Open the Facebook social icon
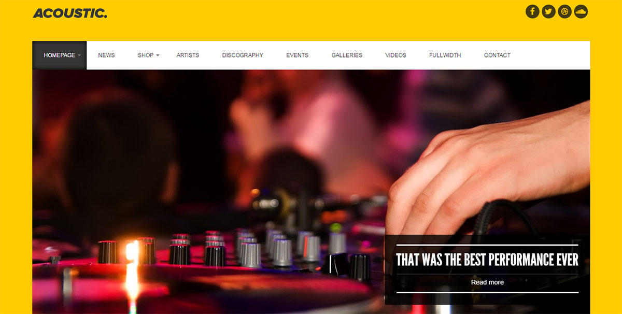 [532, 11]
